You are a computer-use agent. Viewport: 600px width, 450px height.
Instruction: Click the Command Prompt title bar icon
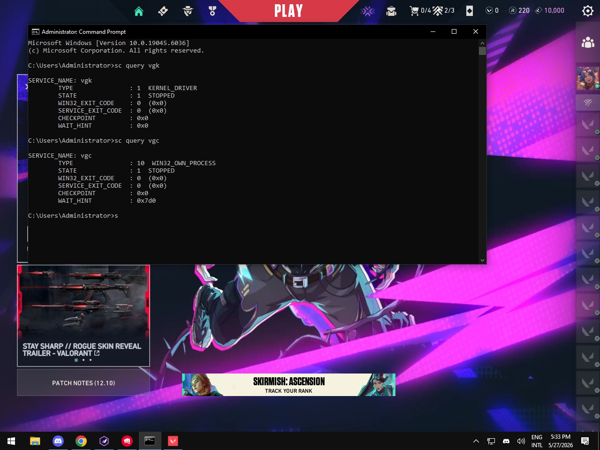36,31
